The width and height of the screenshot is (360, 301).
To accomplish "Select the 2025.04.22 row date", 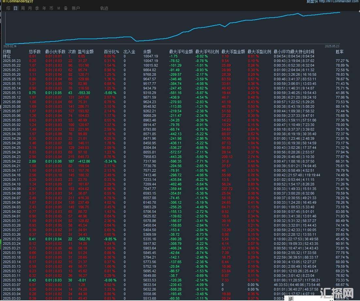I will 11,161.
